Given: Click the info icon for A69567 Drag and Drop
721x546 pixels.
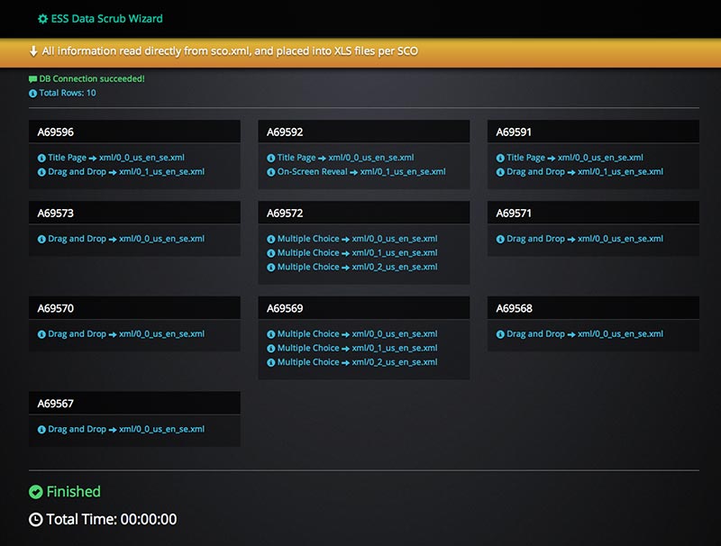Looking at the screenshot, I should point(41,430).
